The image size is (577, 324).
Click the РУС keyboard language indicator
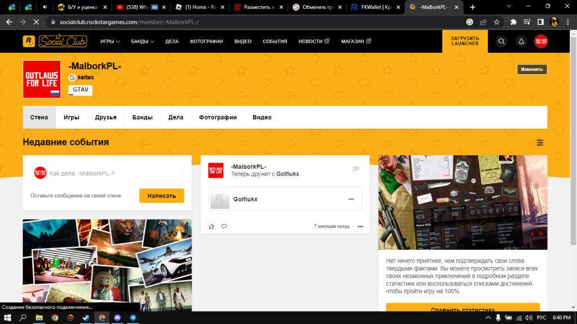tap(541, 317)
